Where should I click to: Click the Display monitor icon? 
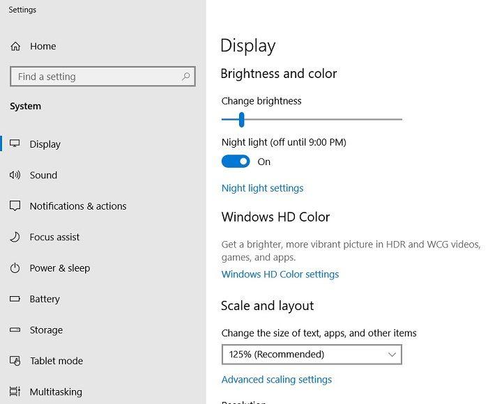coord(15,143)
